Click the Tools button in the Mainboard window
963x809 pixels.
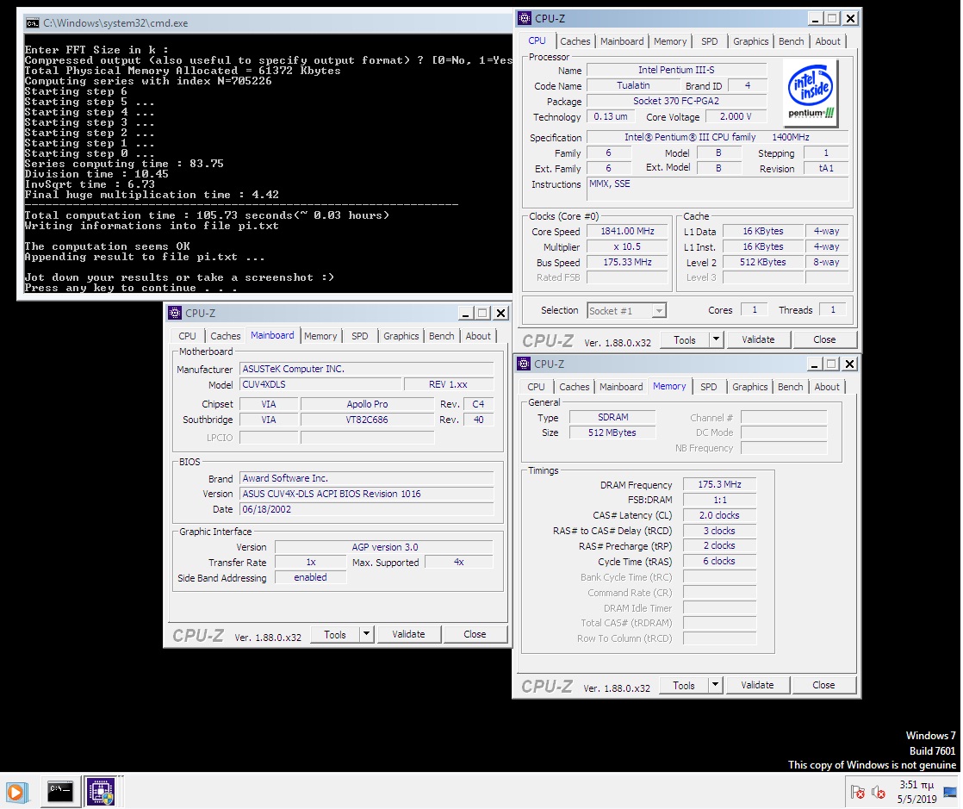tap(335, 635)
